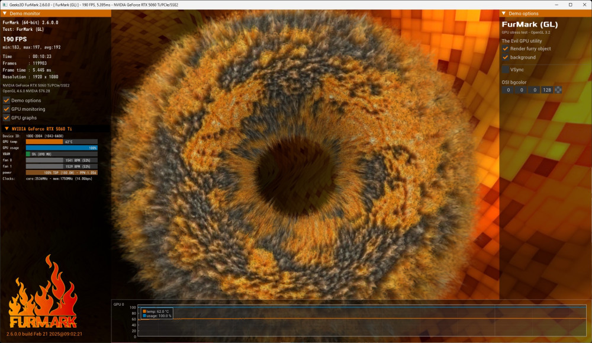Click the blue GPU usage bar
This screenshot has height=343, width=592.
tap(62, 148)
